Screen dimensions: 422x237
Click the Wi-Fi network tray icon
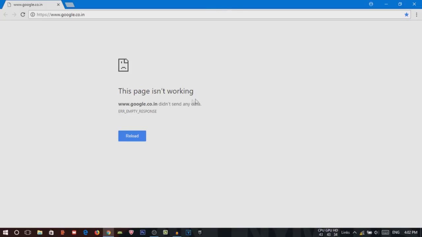362,232
